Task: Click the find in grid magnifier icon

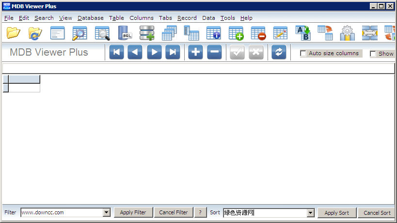Action: (x=102, y=33)
